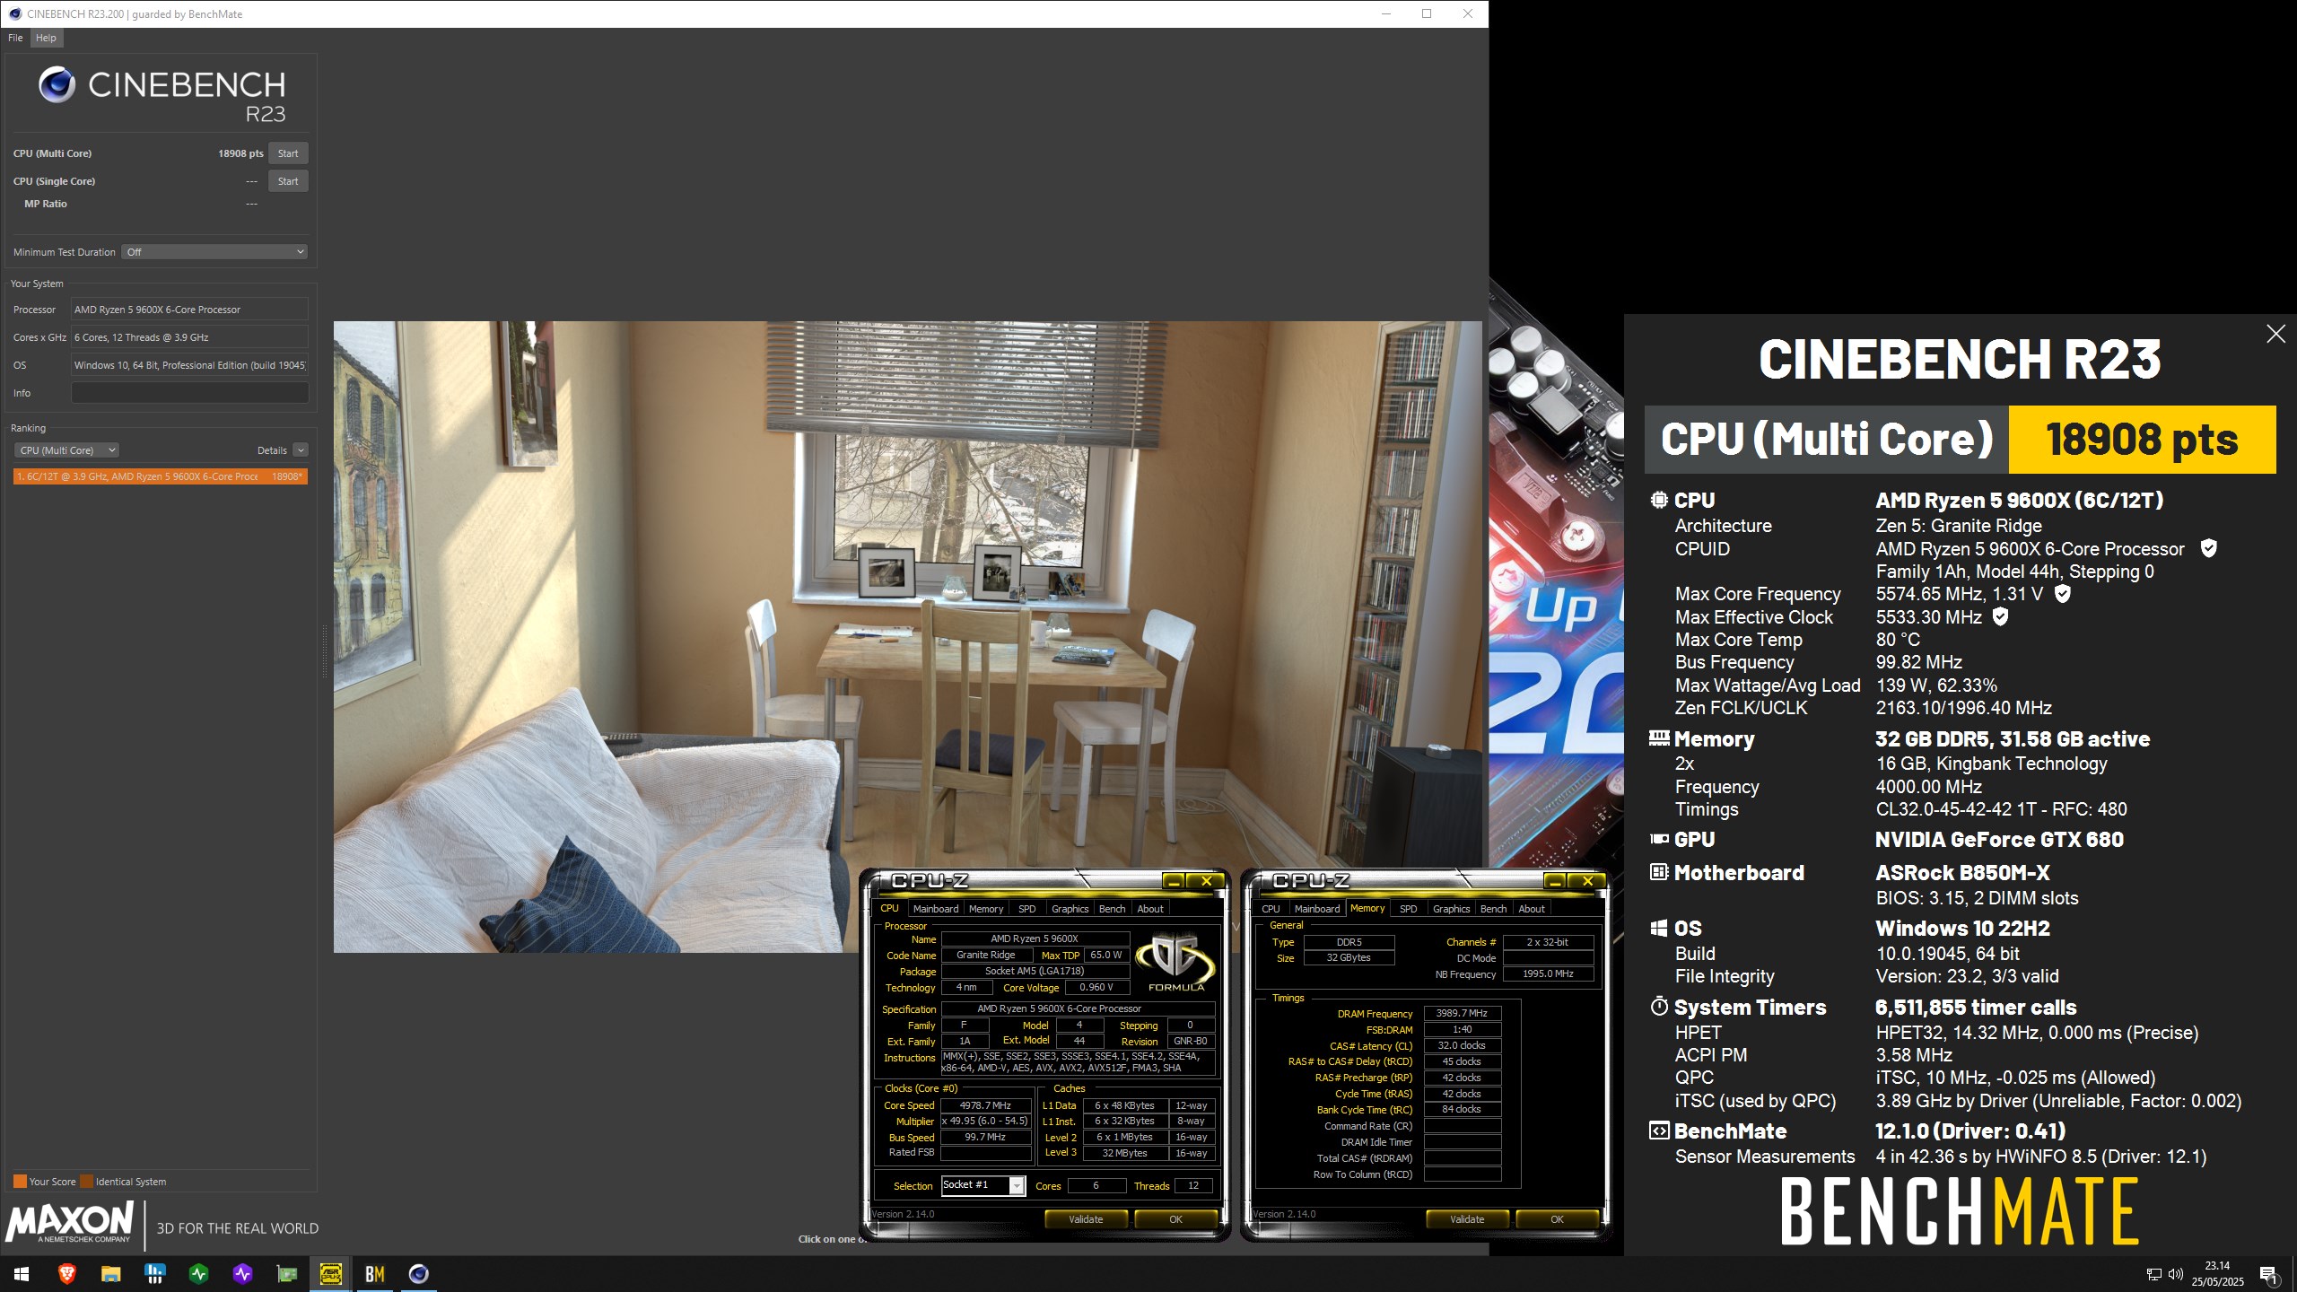Open the blue bar-chart app on the taskbar
Screen dimensions: 2297x1292
[154, 1274]
